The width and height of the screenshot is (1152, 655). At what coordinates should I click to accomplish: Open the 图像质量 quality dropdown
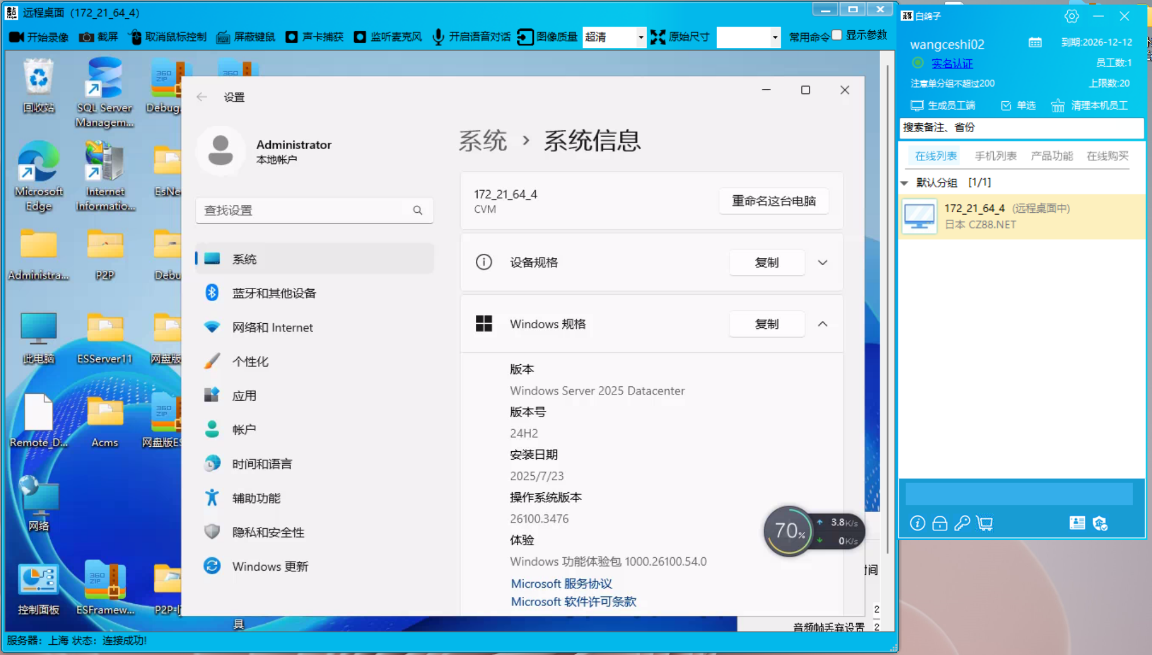(x=640, y=37)
